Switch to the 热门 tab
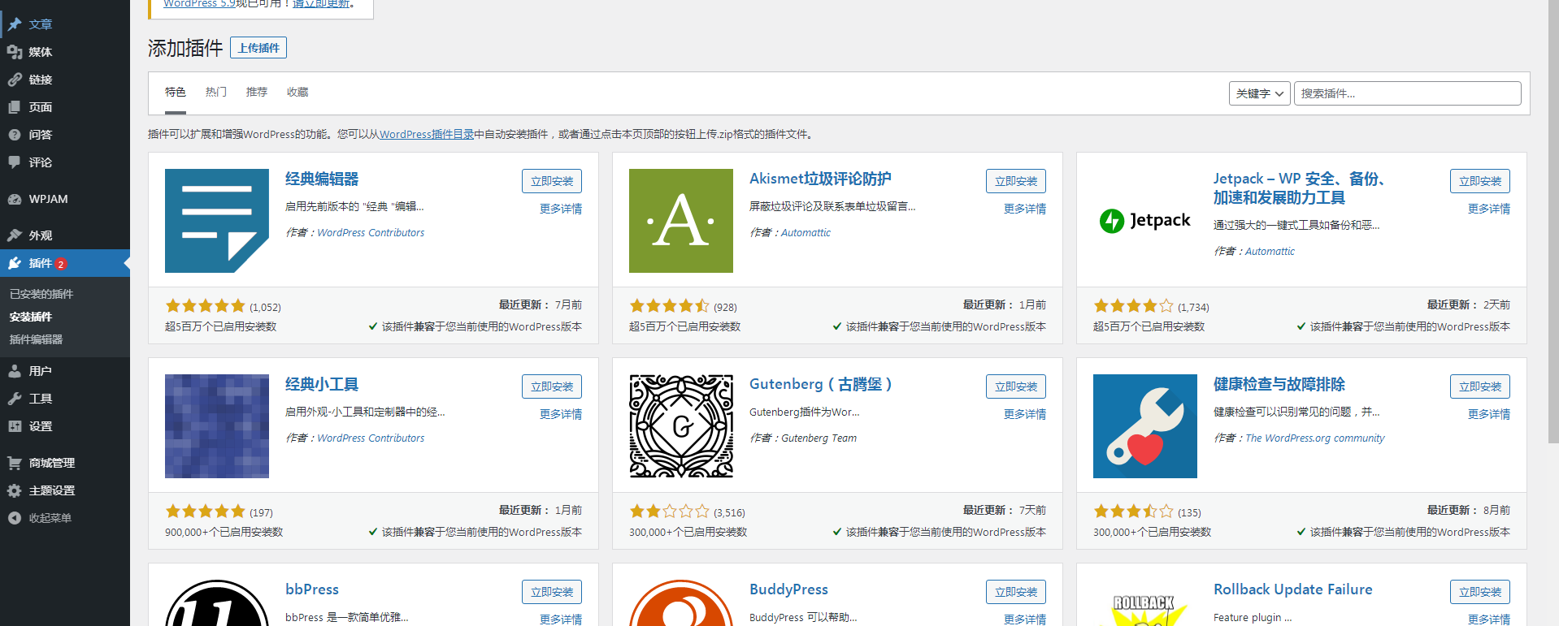The height and width of the screenshot is (626, 1559). coord(216,93)
